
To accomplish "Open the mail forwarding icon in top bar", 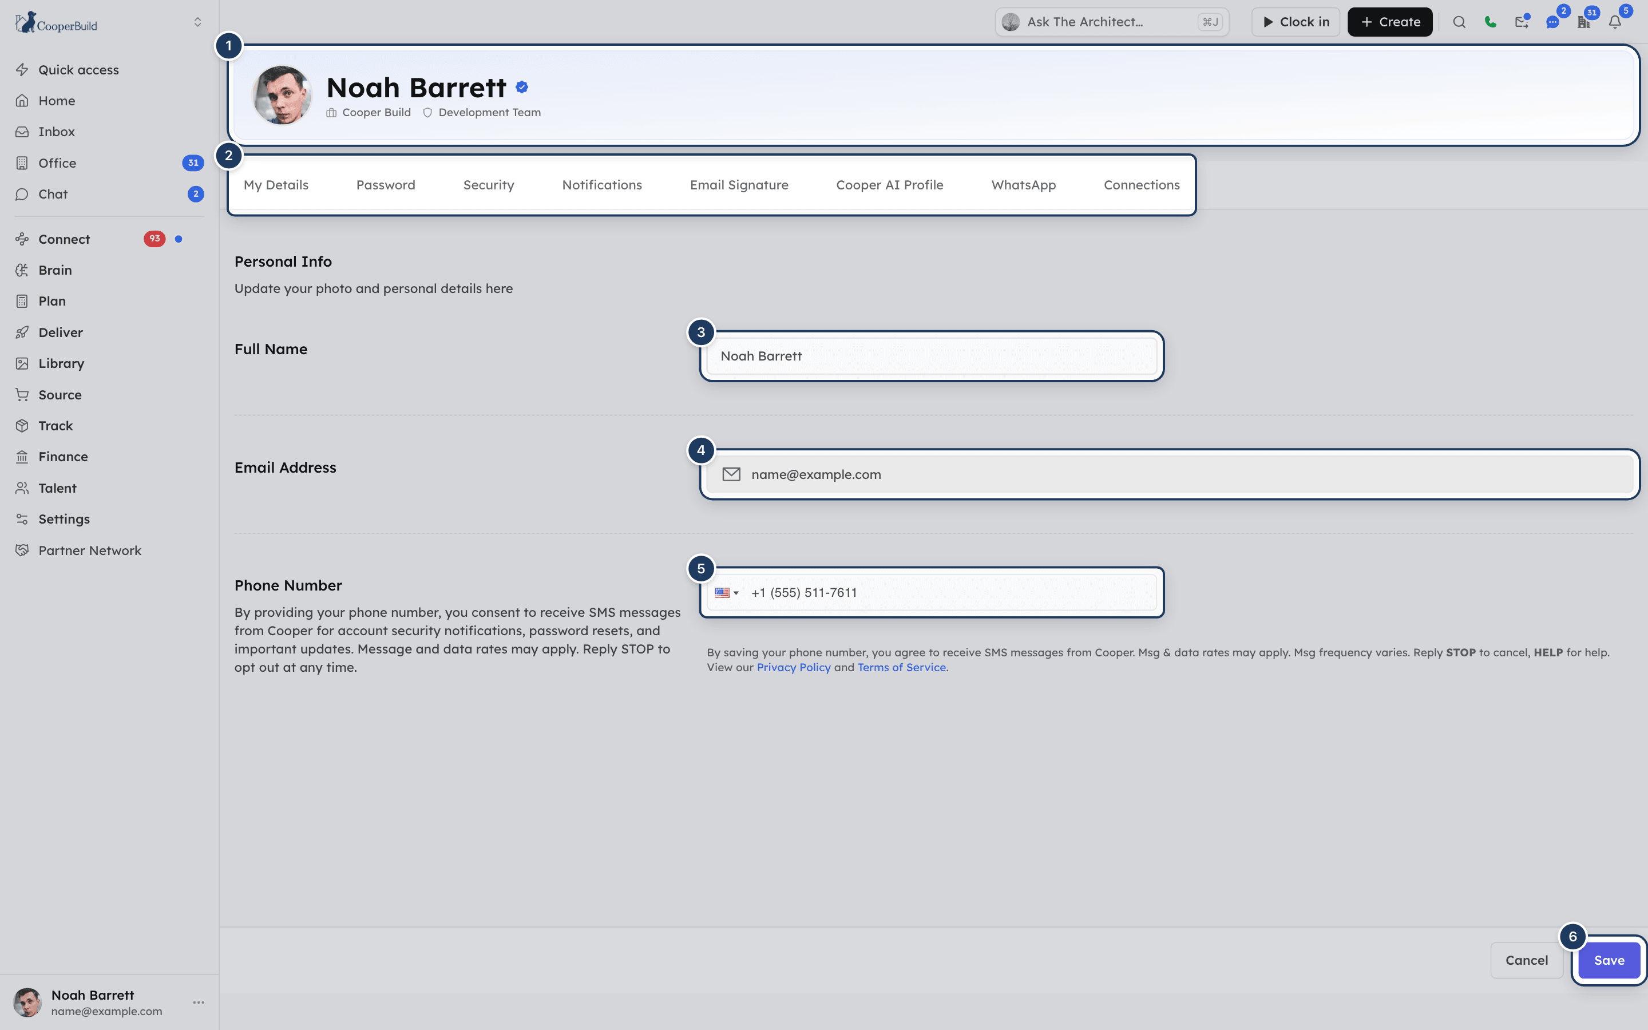I will click(1522, 22).
